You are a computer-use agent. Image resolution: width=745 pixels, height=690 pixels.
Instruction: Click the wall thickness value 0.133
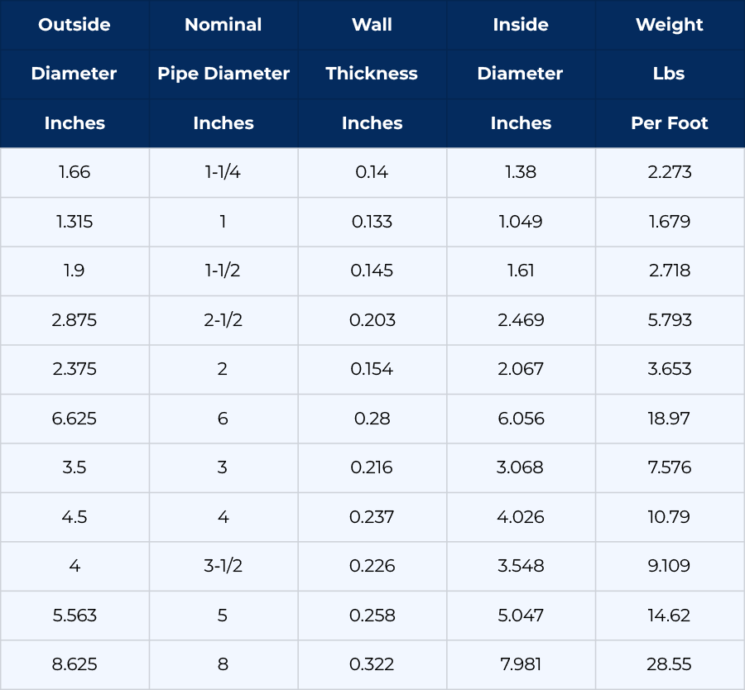[372, 222]
